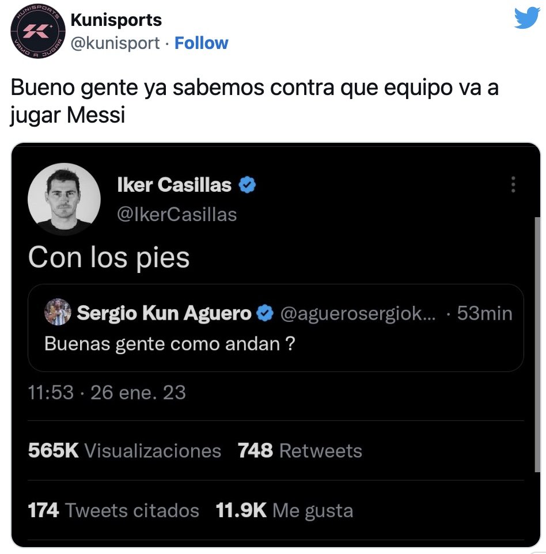Open the three-dot menu on Casillas tweet

pos(513,184)
